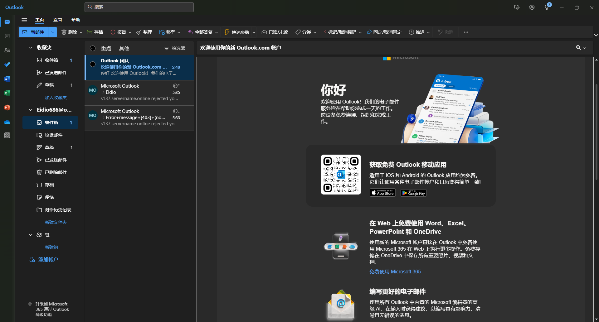Click the reading pane vertical scrollbar thumb
This screenshot has width=599, height=322.
pyautogui.click(x=596, y=132)
